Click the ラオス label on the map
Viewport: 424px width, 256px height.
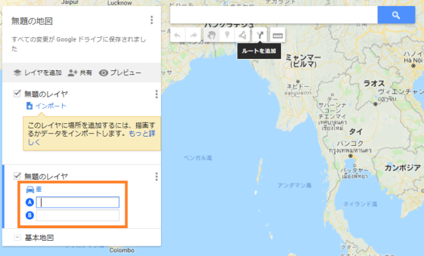pyautogui.click(x=374, y=84)
